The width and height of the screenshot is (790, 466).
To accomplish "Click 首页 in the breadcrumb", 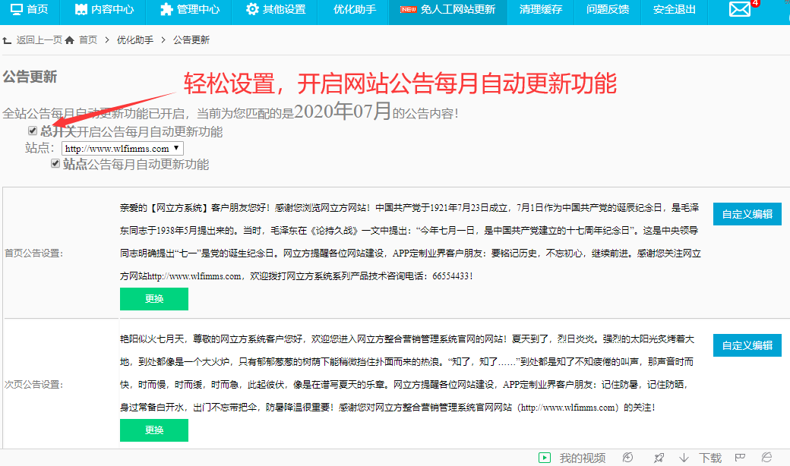I will coord(88,40).
